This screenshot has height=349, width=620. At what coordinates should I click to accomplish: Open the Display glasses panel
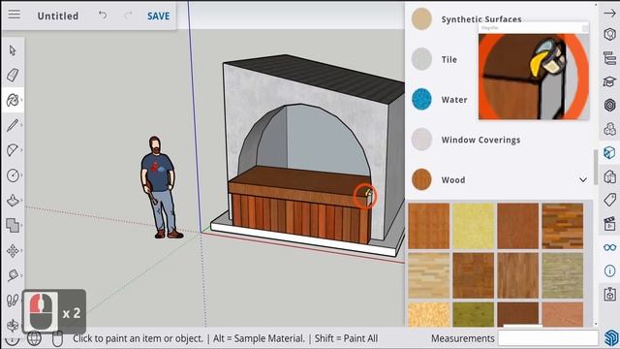609,248
